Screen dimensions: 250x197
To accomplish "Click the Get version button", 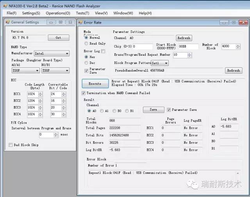I will point(59,38).
